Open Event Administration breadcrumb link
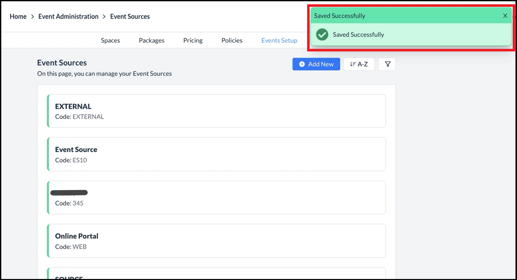 [68, 17]
